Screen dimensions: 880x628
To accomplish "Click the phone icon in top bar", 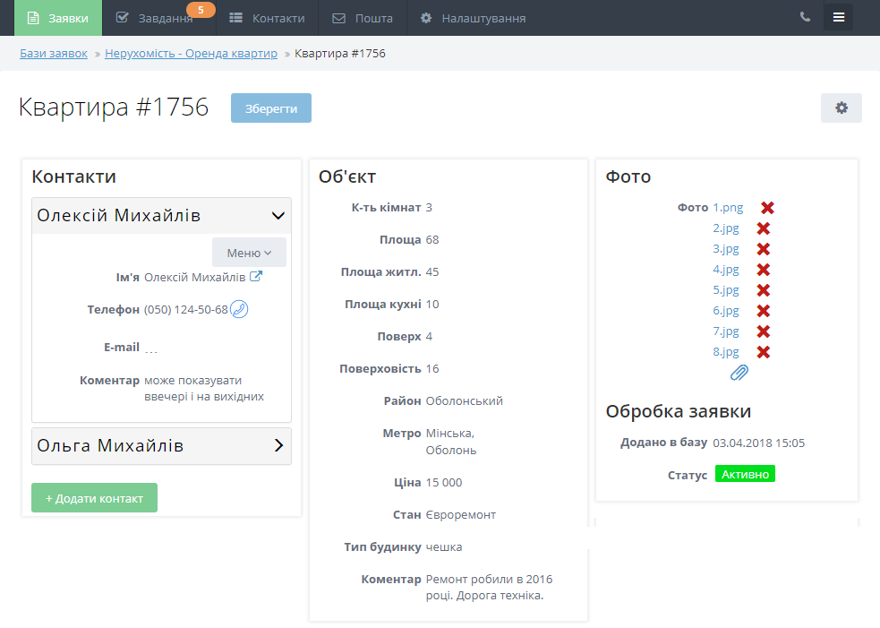I will pos(805,17).
